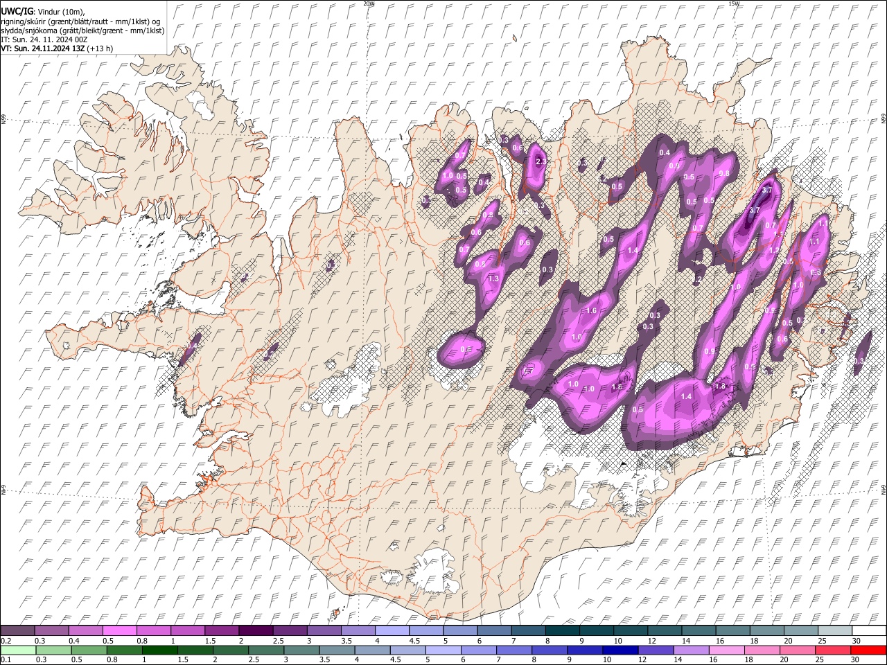
Task: Select lower-scale swatch starting at 25
Action: (832, 650)
